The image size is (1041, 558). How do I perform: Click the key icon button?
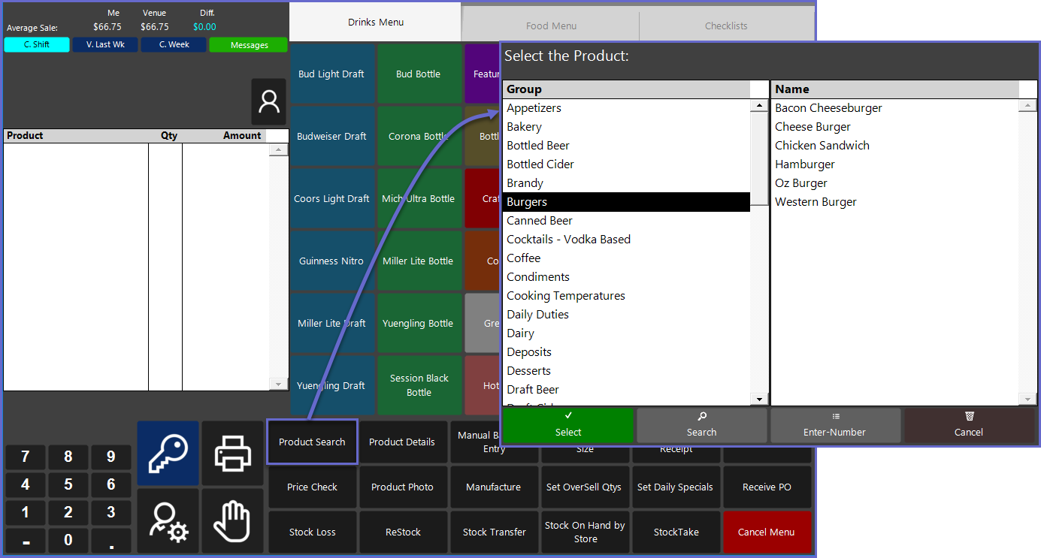(168, 453)
